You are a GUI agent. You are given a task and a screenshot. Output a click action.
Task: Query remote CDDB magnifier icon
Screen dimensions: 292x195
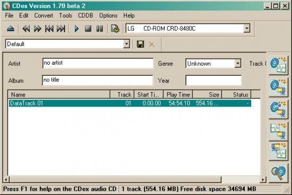[278, 173]
